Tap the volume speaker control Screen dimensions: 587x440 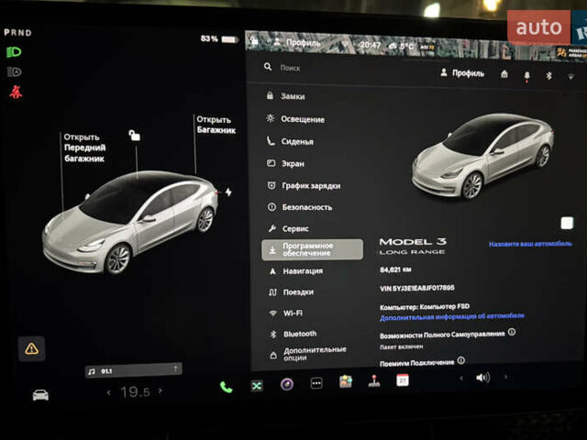click(483, 377)
